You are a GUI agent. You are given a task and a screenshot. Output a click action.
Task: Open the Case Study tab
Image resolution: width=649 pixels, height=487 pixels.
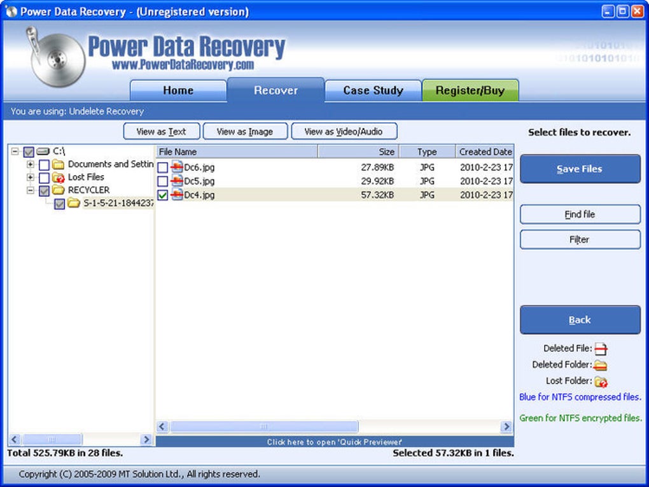tap(373, 90)
